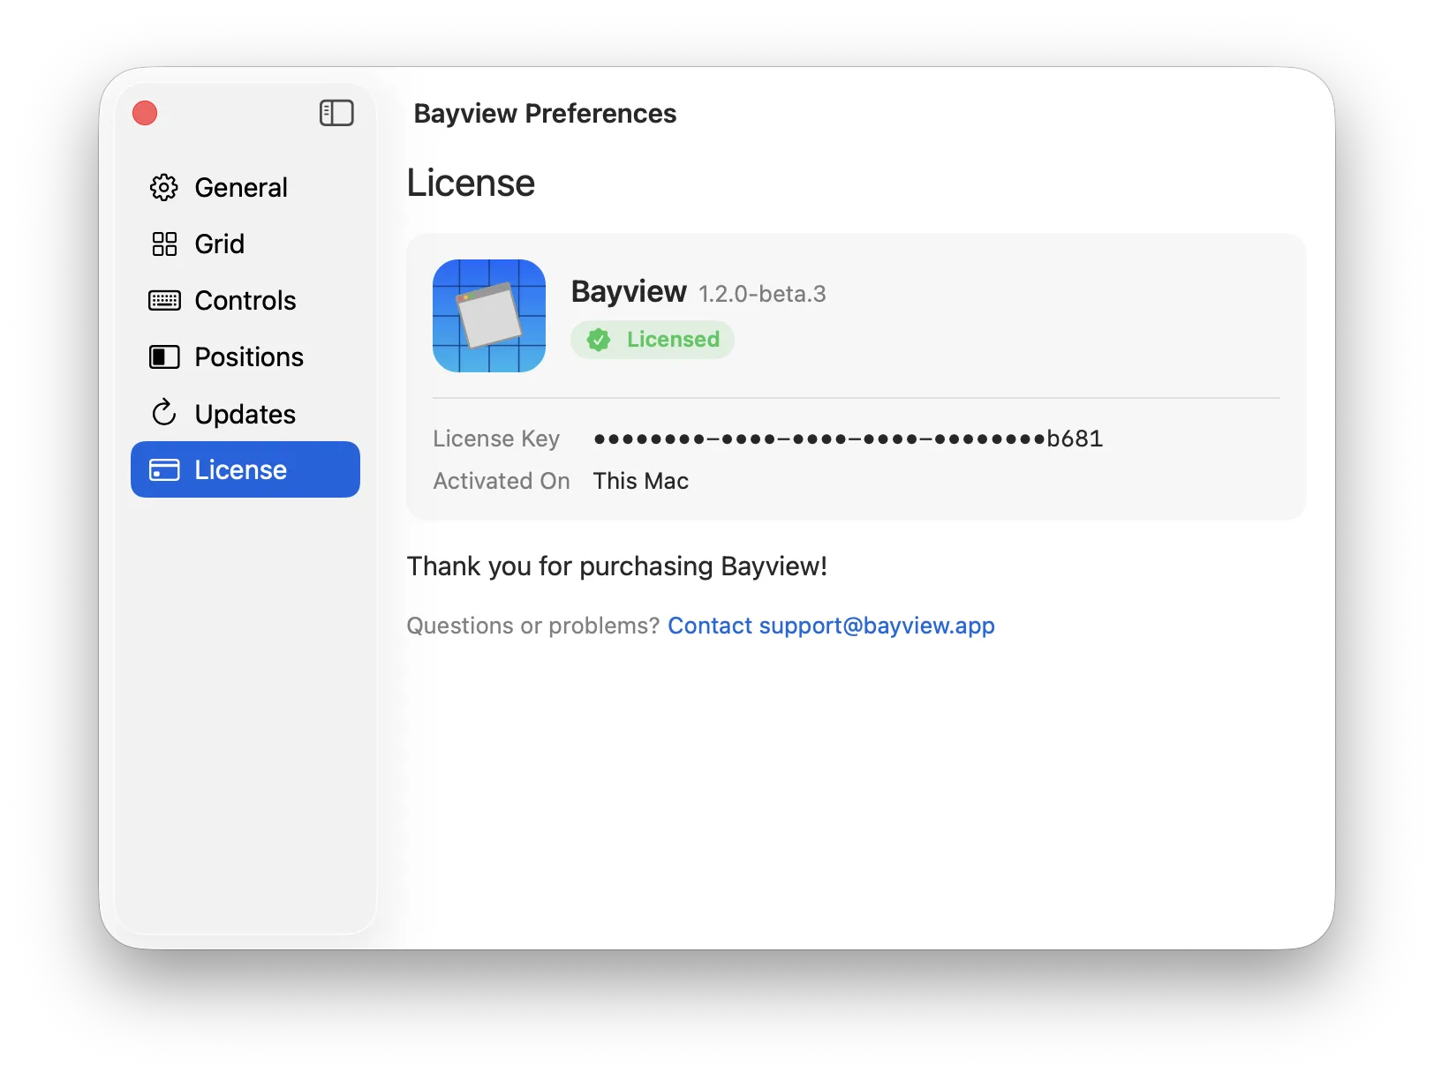The image size is (1434, 1080).
Task: Show the Positions section
Action: (245, 356)
